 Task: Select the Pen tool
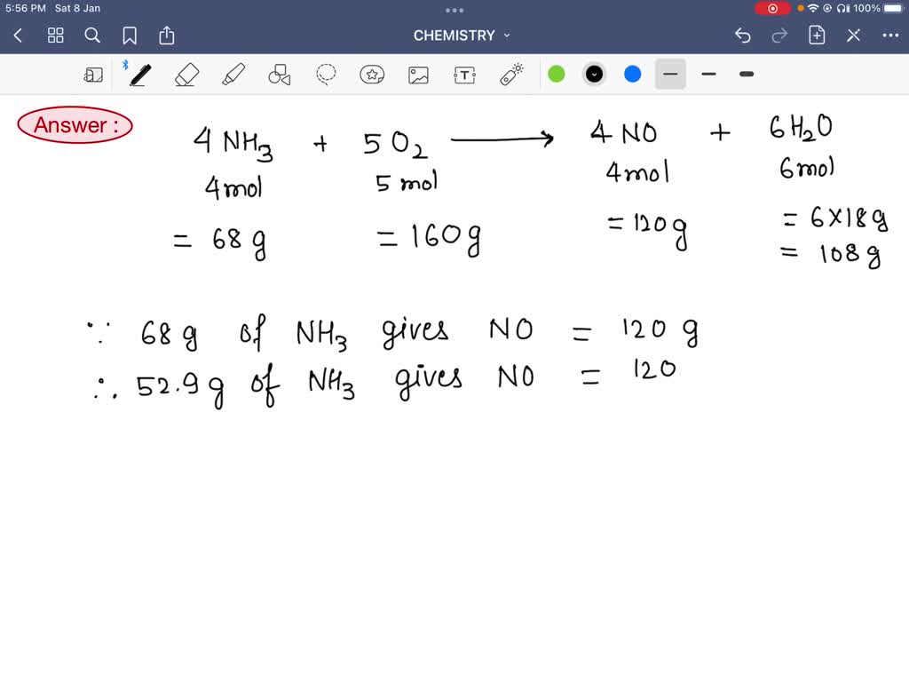click(139, 74)
